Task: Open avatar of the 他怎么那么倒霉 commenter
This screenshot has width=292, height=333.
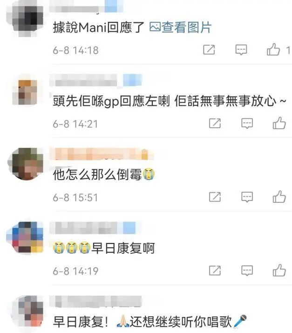Action: tap(26, 164)
